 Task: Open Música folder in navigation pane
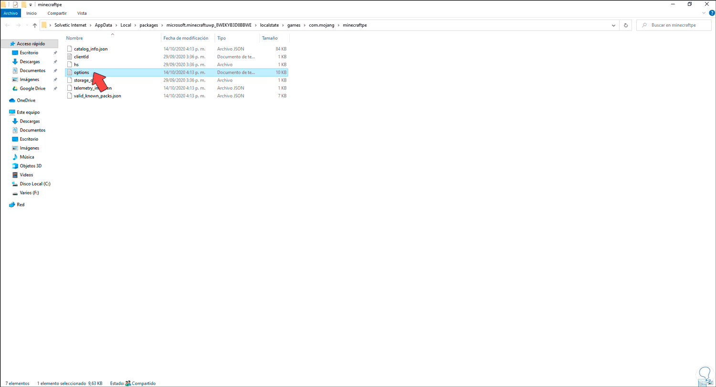pos(27,157)
